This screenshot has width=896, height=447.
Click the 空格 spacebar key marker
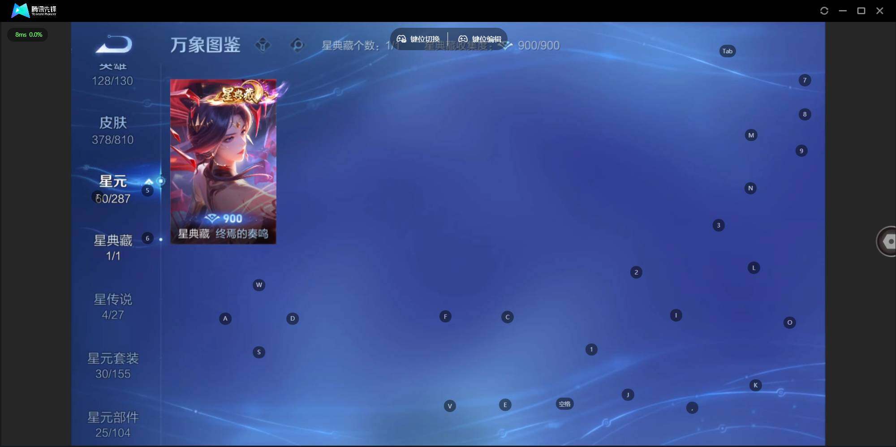564,404
